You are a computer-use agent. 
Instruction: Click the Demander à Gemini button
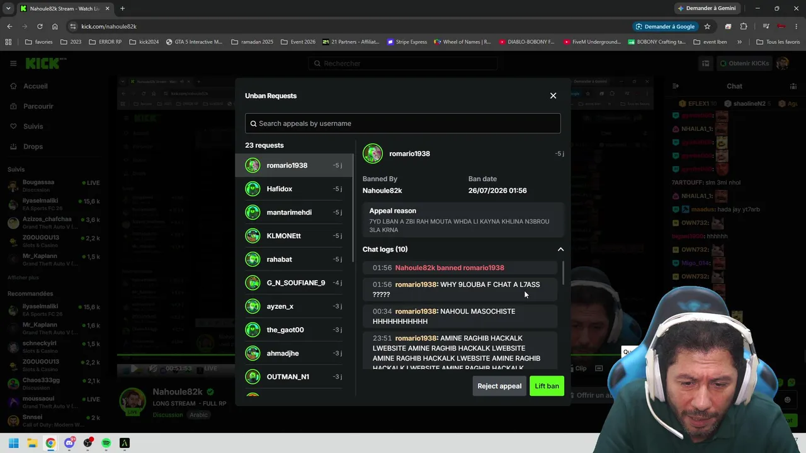click(706, 8)
